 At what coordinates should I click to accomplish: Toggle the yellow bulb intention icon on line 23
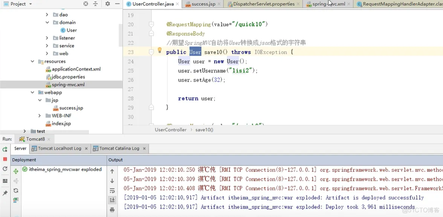[159, 50]
